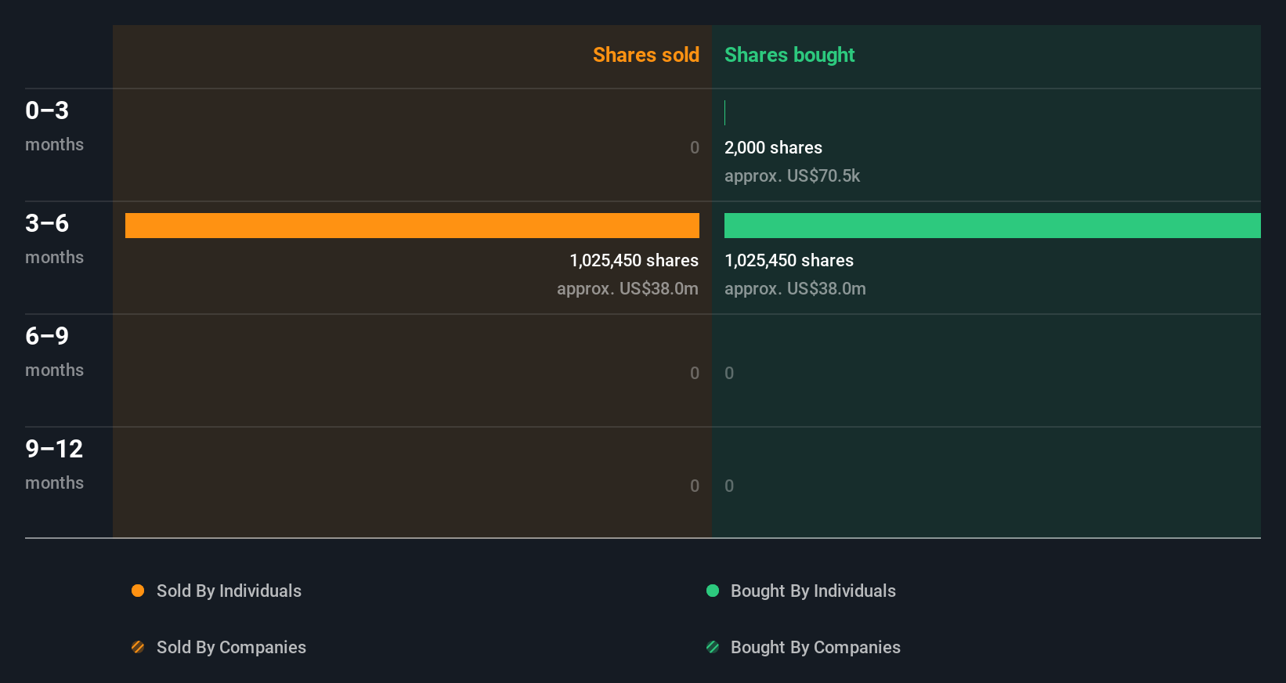Image resolution: width=1286 pixels, height=683 pixels.
Task: Click the 2,000 shares value
Action: 773,147
